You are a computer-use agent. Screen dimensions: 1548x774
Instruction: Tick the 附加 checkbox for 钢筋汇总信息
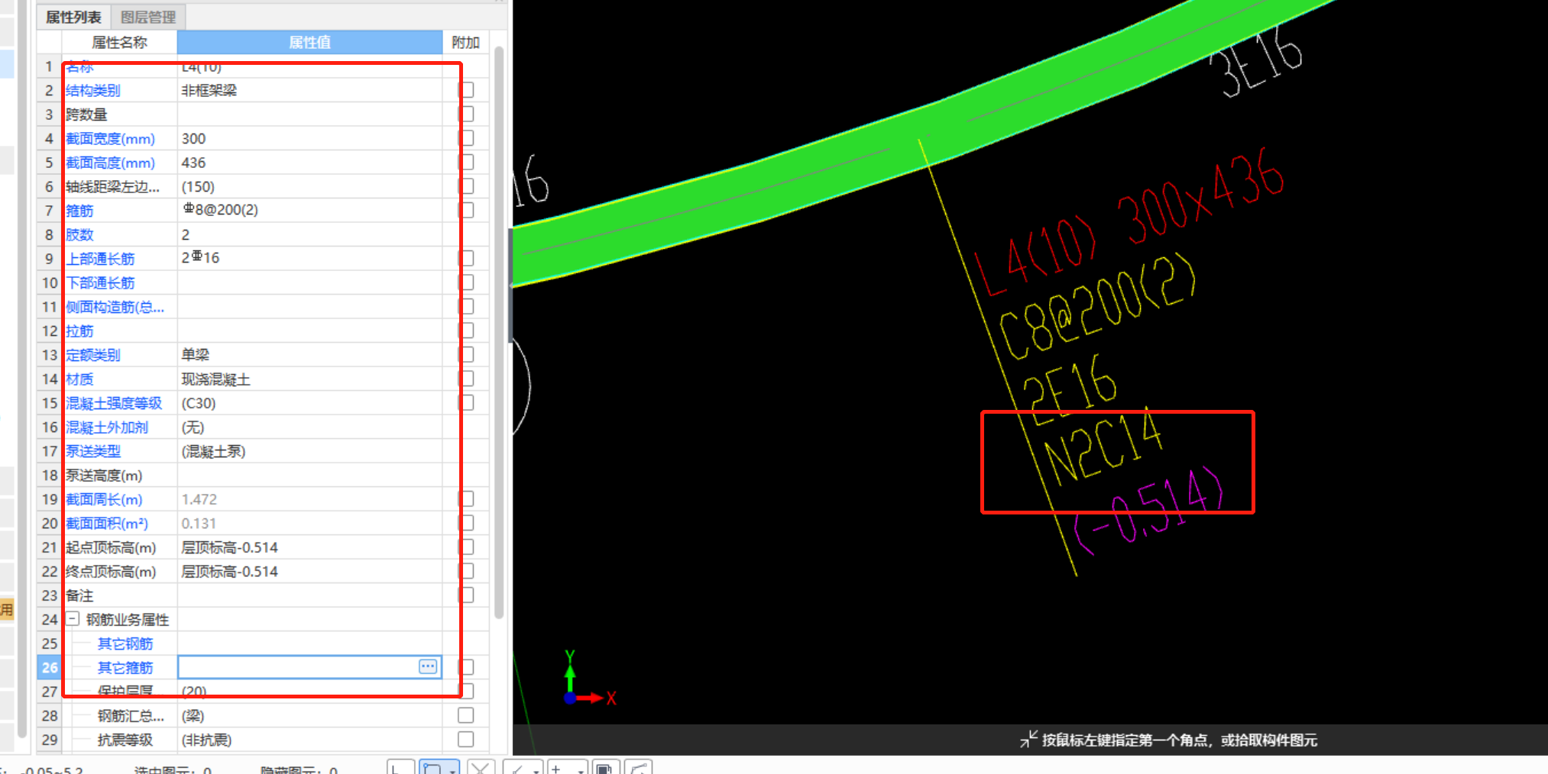pos(466,715)
